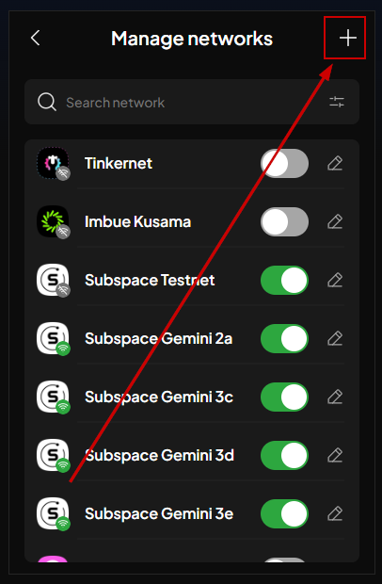Open edit for Subspace Gemini 3d

click(x=335, y=455)
